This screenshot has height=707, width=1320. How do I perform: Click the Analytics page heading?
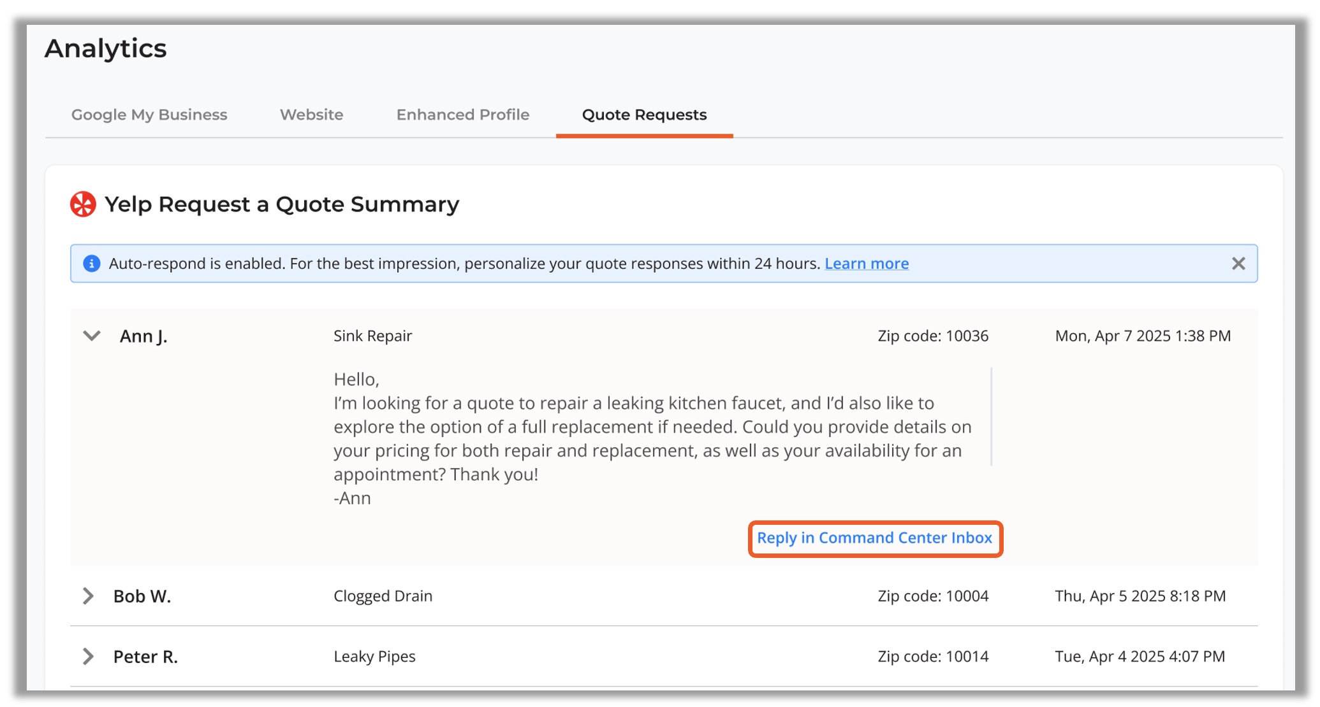pos(106,48)
